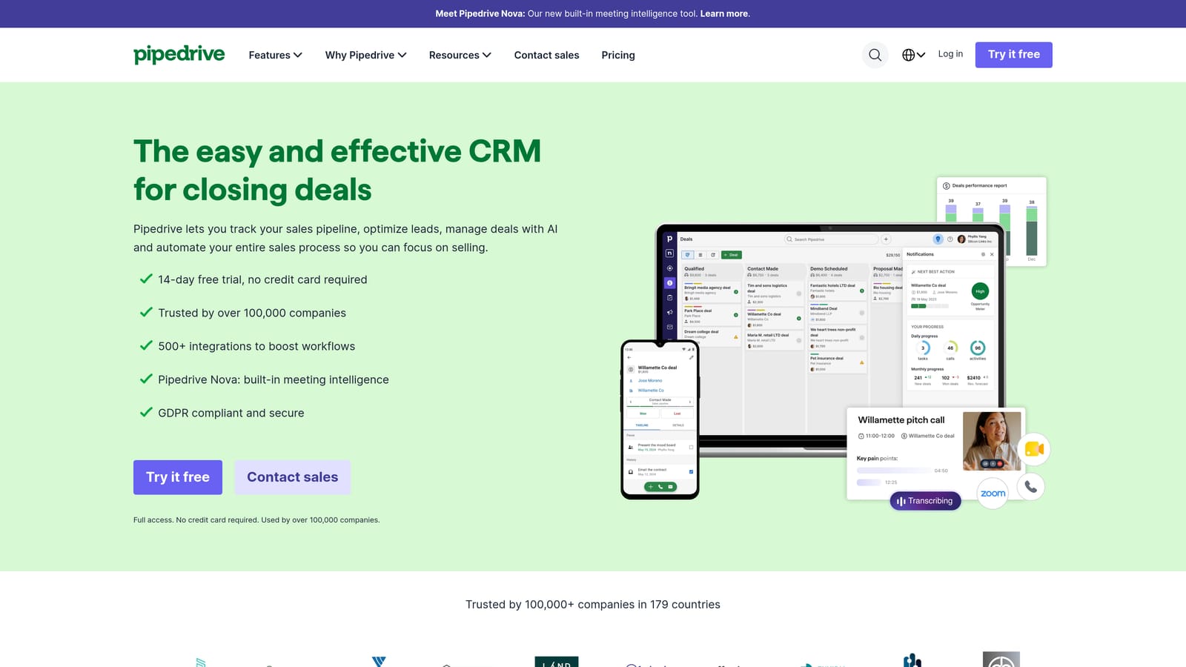
Task: Click the dollar icon in Deals performance report
Action: point(947,186)
